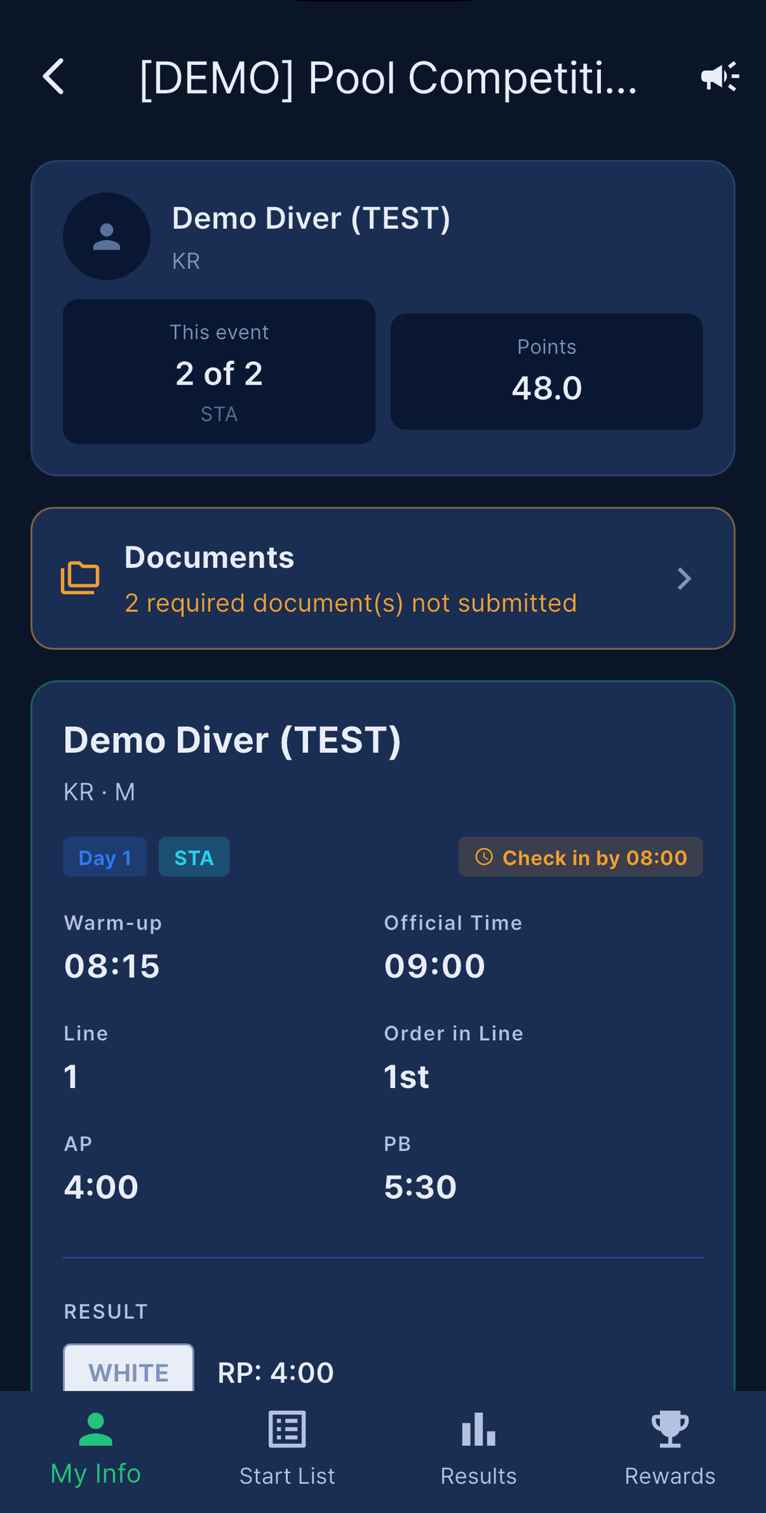Tap the RESULT section heading
766x1513 pixels.
[106, 1311]
